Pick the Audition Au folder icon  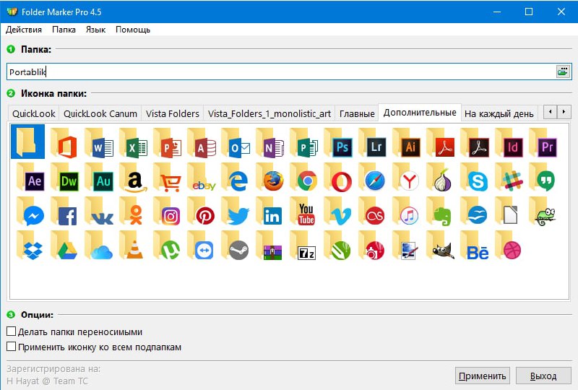point(99,178)
